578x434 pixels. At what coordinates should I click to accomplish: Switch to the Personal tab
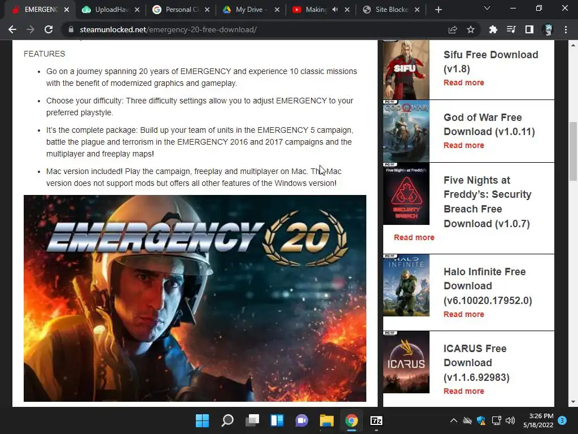pyautogui.click(x=181, y=10)
